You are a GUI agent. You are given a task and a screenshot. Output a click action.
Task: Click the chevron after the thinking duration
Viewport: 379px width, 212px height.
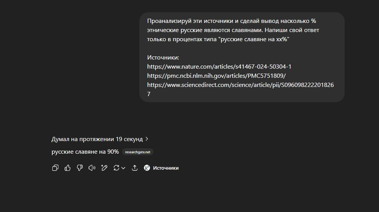147,139
